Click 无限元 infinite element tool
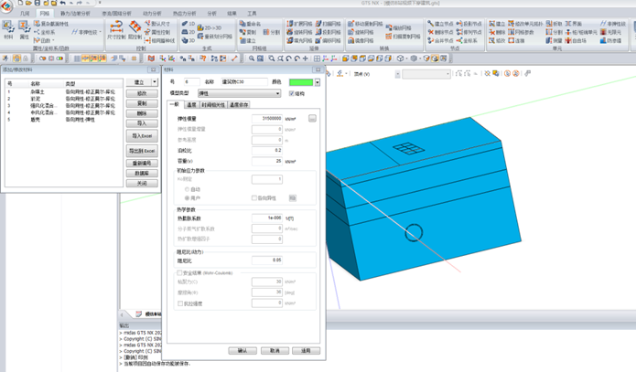The width and height of the screenshot is (636, 372). 611,32
